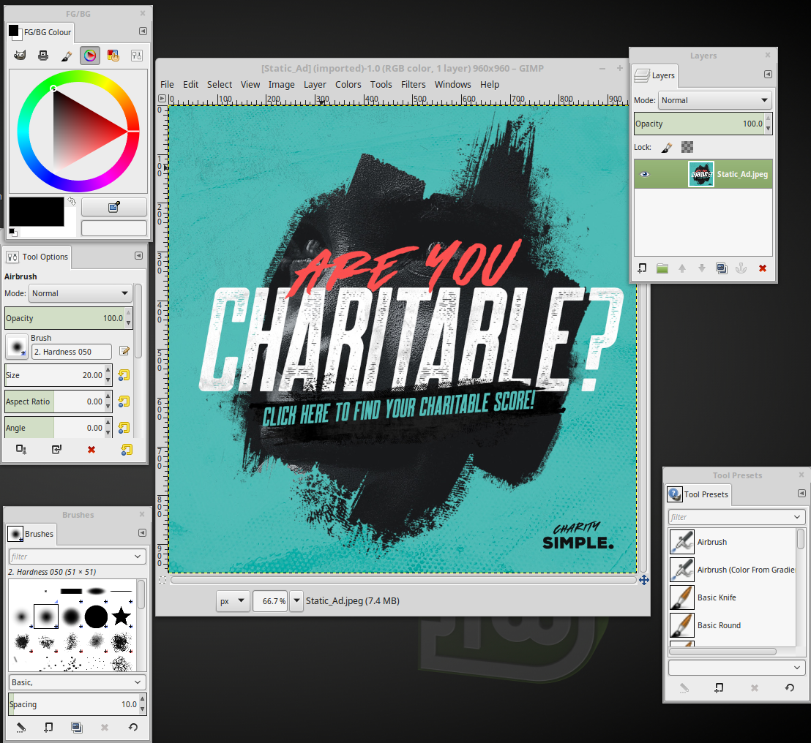
Task: Open the zoom percentage dropdown at 66.7%
Action: click(296, 601)
